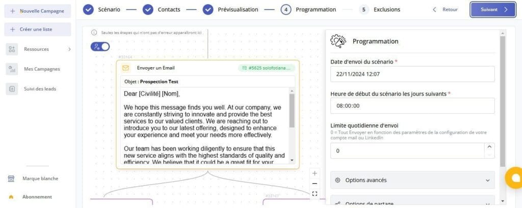Click the info icon above the scenario canvas
The width and height of the screenshot is (522, 208).
(94, 33)
